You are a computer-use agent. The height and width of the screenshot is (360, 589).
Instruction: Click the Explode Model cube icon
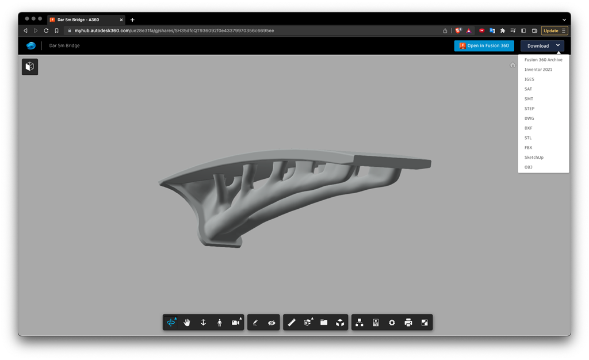point(340,323)
